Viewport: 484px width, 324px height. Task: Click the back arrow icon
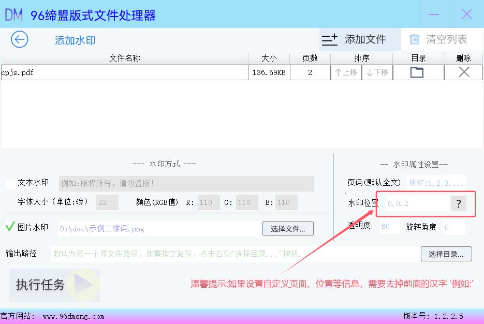[x=20, y=39]
